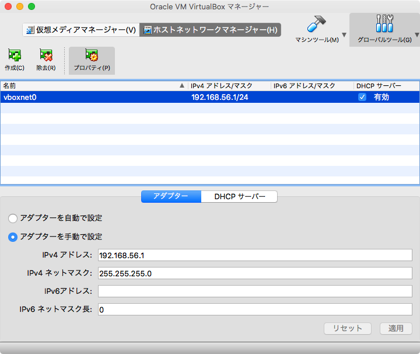Select アダプターを自動で設定 radio button

(13, 218)
